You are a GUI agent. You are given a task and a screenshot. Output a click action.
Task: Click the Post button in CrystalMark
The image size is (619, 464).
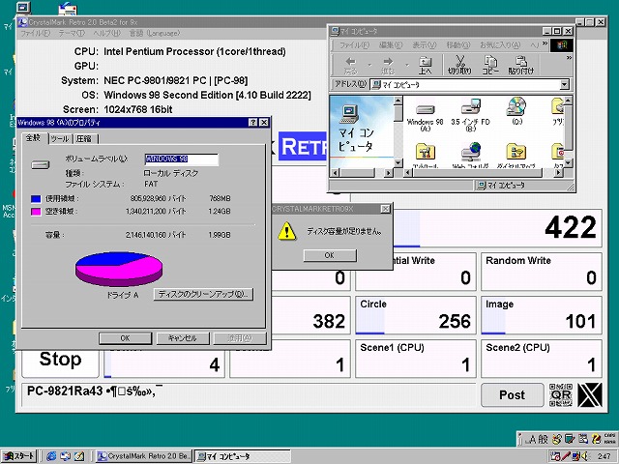(x=512, y=395)
